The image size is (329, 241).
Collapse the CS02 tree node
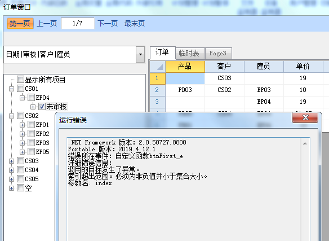coord(11,116)
